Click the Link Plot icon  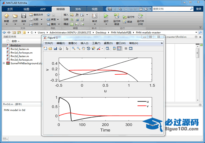pyautogui.click(x=108, y=49)
